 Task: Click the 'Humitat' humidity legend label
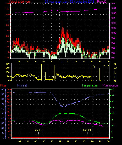pos(22,85)
